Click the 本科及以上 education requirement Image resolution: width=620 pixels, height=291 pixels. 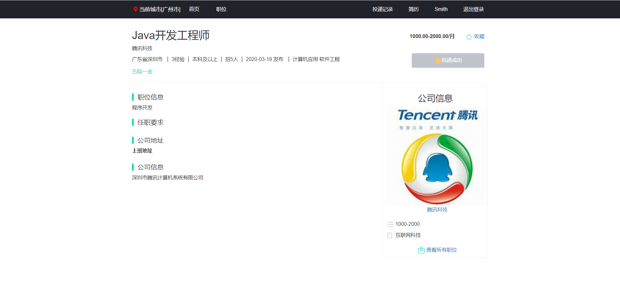[205, 59]
